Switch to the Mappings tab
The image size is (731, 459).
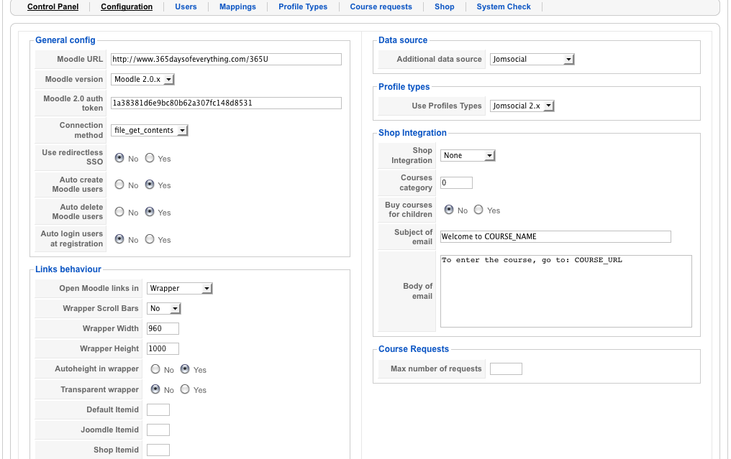click(x=237, y=6)
